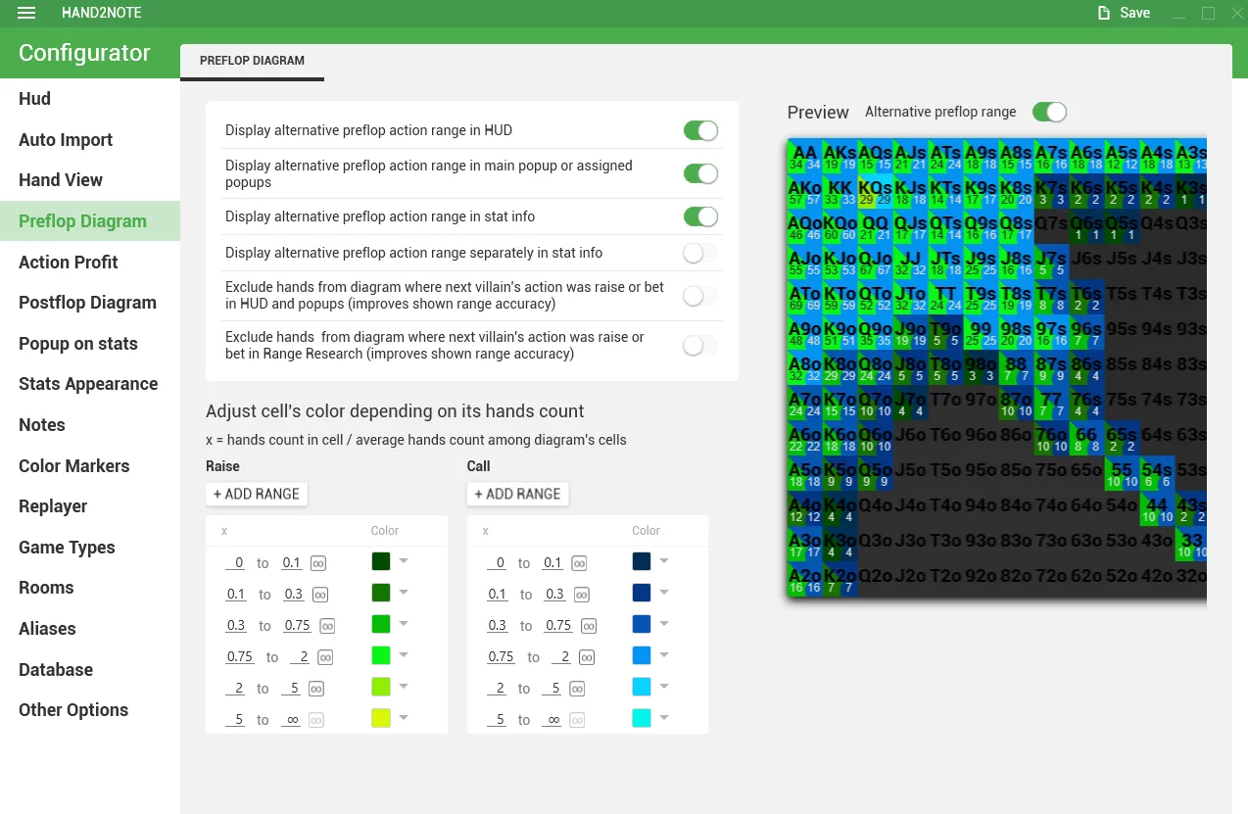Image resolution: width=1248 pixels, height=814 pixels.
Task: Click infinity icon in Raise 0 to 0.1 row
Action: 318,563
